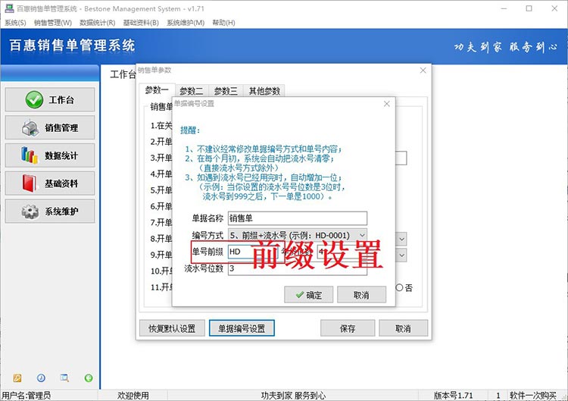Click 欢迎使用 in the status bar
This screenshot has height=401, width=568.
133,396
